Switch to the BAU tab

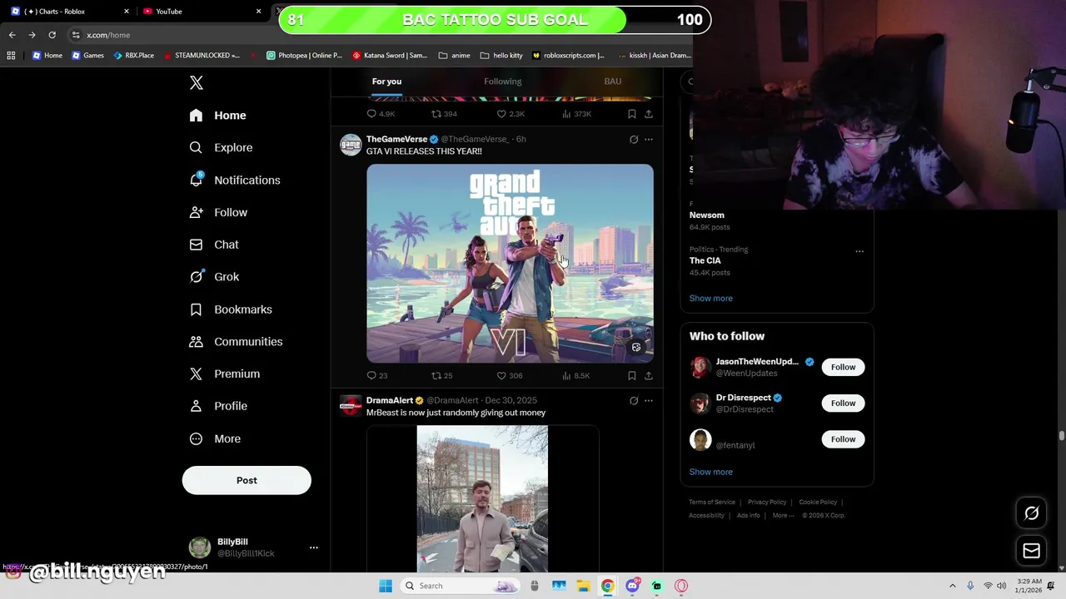613,82
